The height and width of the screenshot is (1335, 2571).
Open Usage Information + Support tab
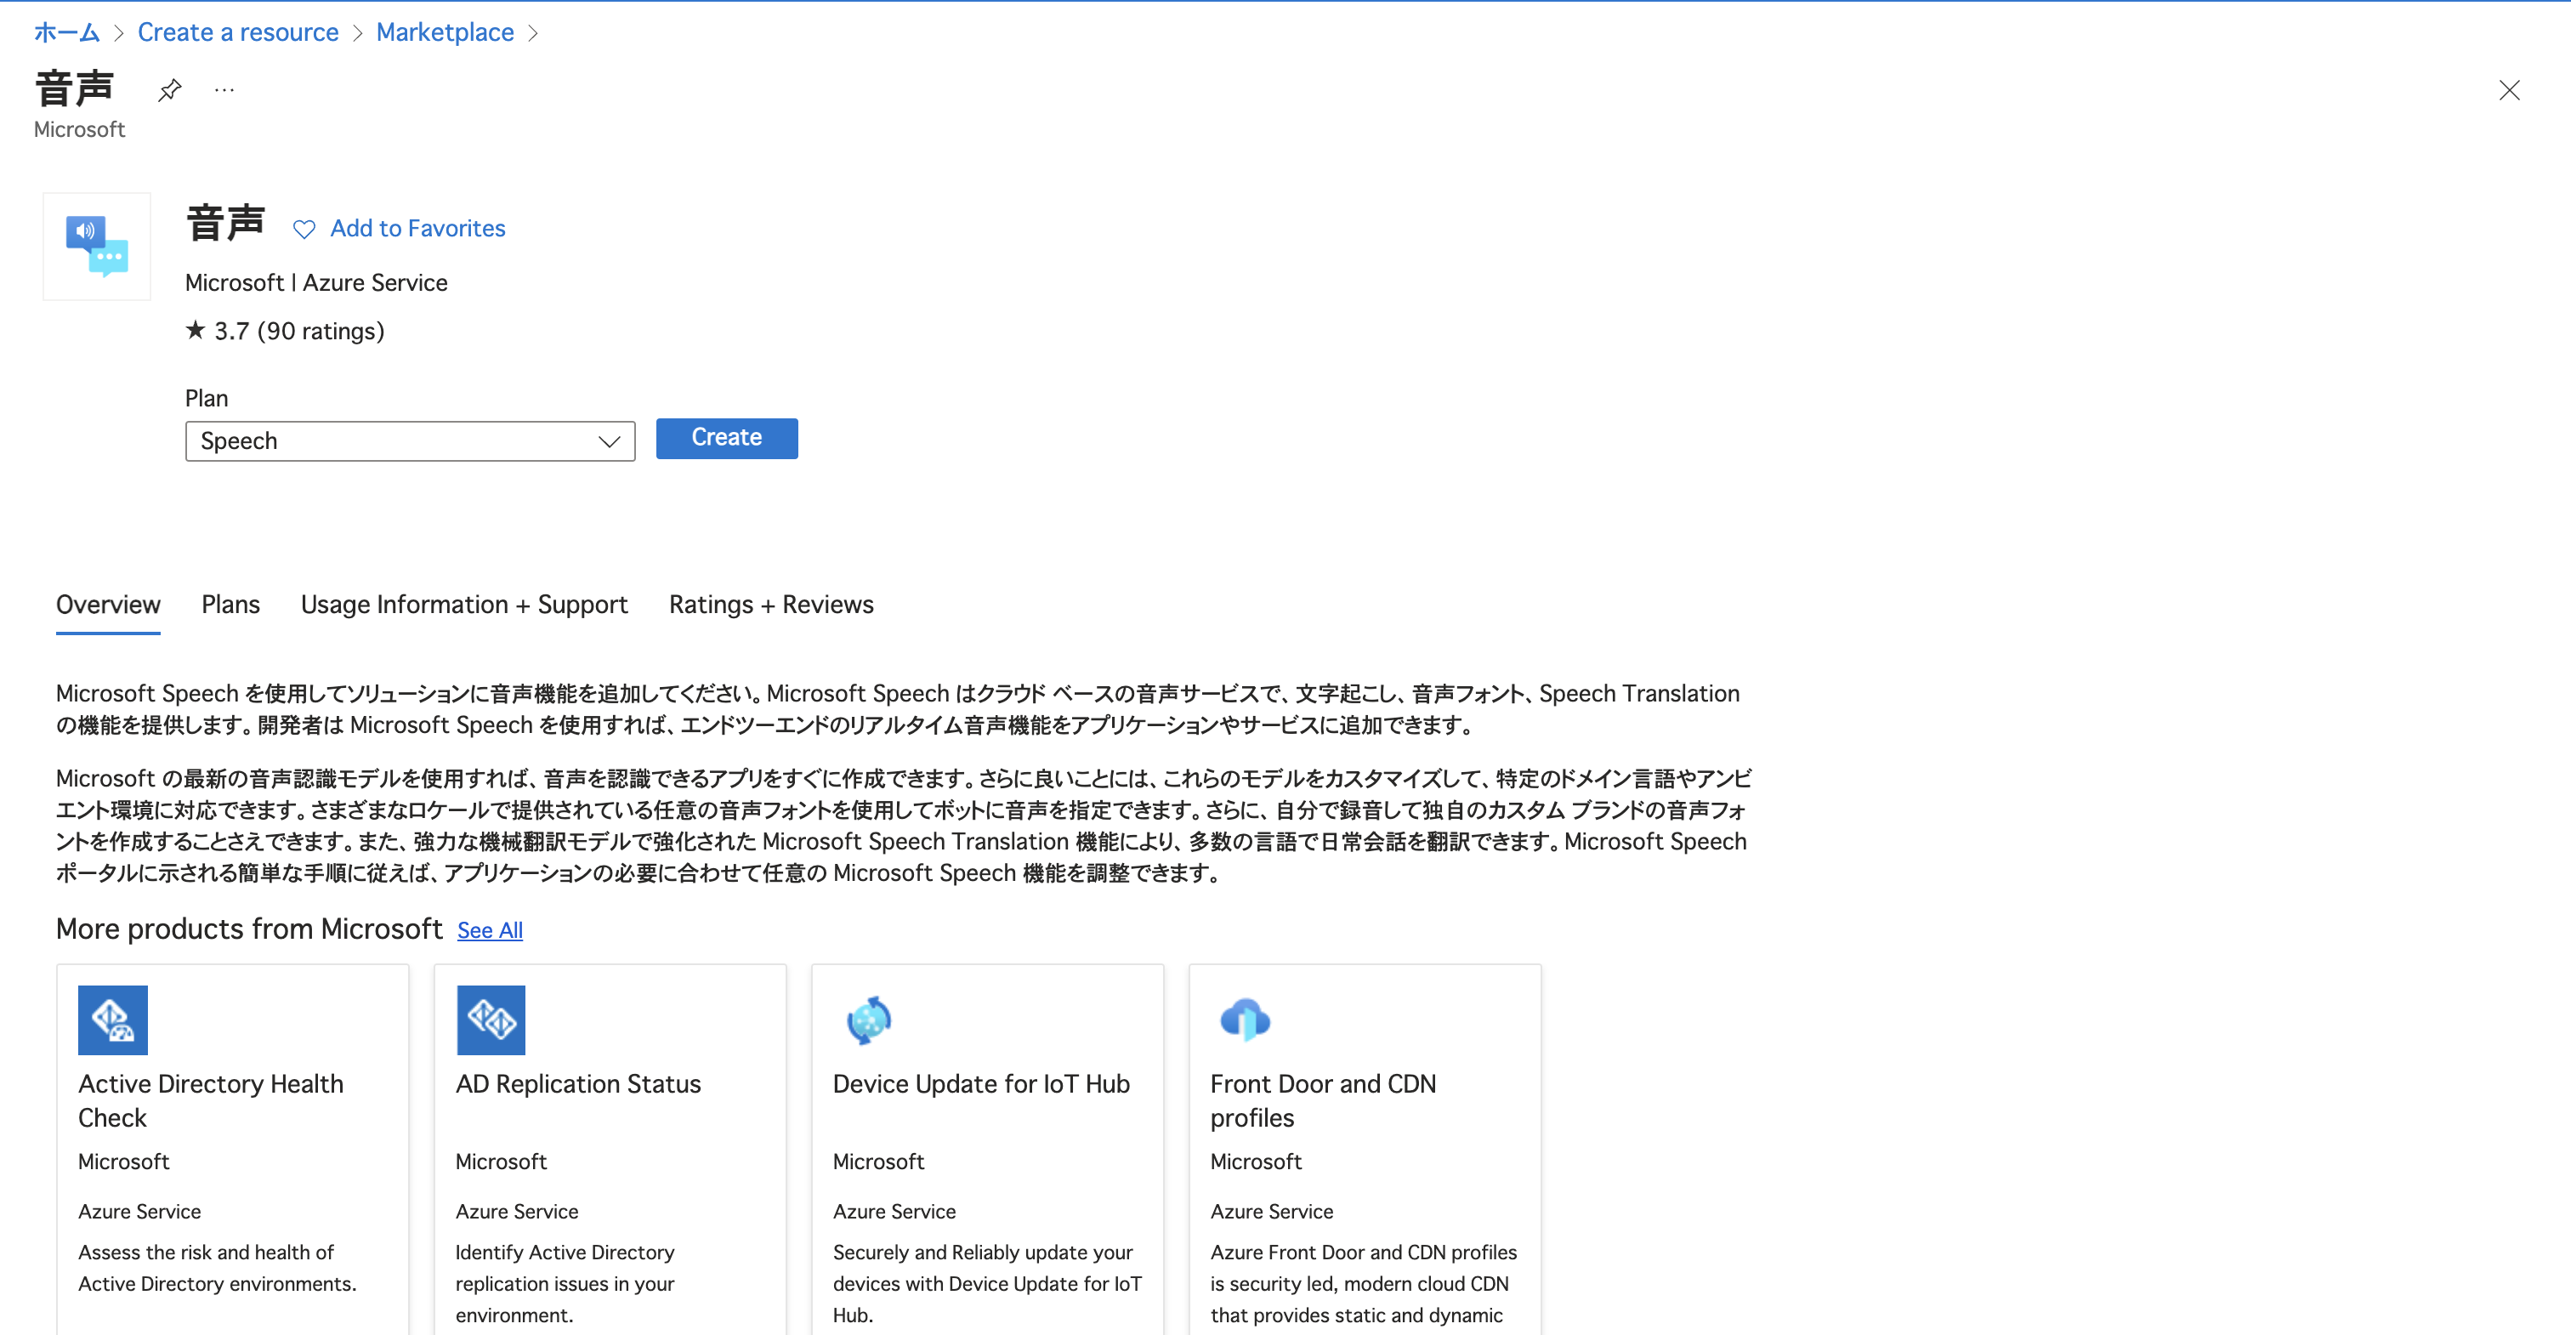click(x=463, y=604)
